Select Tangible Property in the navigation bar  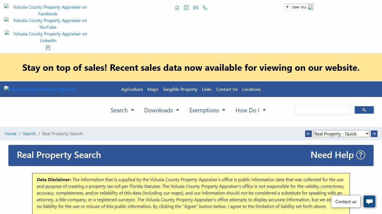(180, 89)
